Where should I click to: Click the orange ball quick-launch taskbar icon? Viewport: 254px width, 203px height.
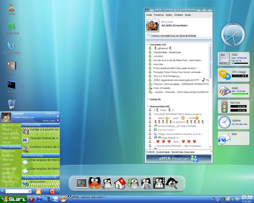coord(63,199)
